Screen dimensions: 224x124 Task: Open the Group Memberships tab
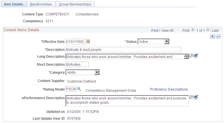pos(75,4)
